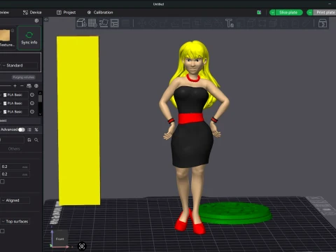Click the Purging volumes button
Image resolution: width=336 pixels, height=252 pixels.
[x=24, y=77]
